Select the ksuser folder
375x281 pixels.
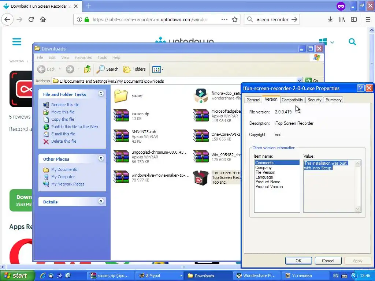point(129,95)
